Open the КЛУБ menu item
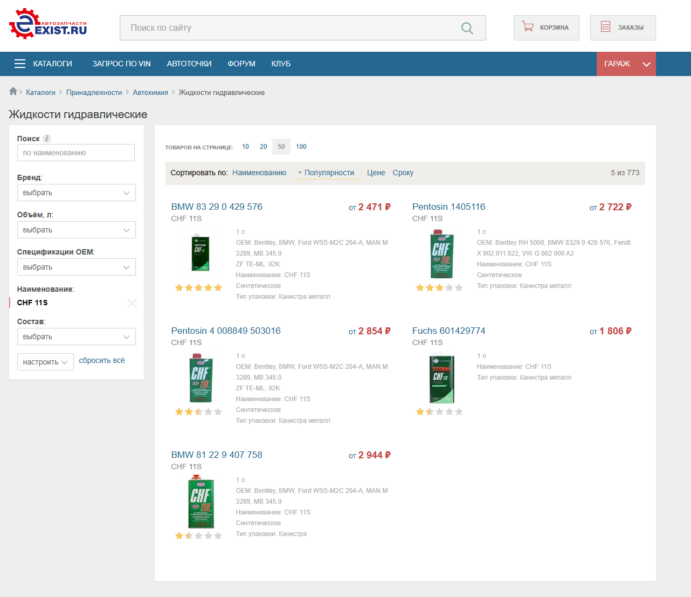Viewport: 691px width, 597px height. pyautogui.click(x=281, y=64)
